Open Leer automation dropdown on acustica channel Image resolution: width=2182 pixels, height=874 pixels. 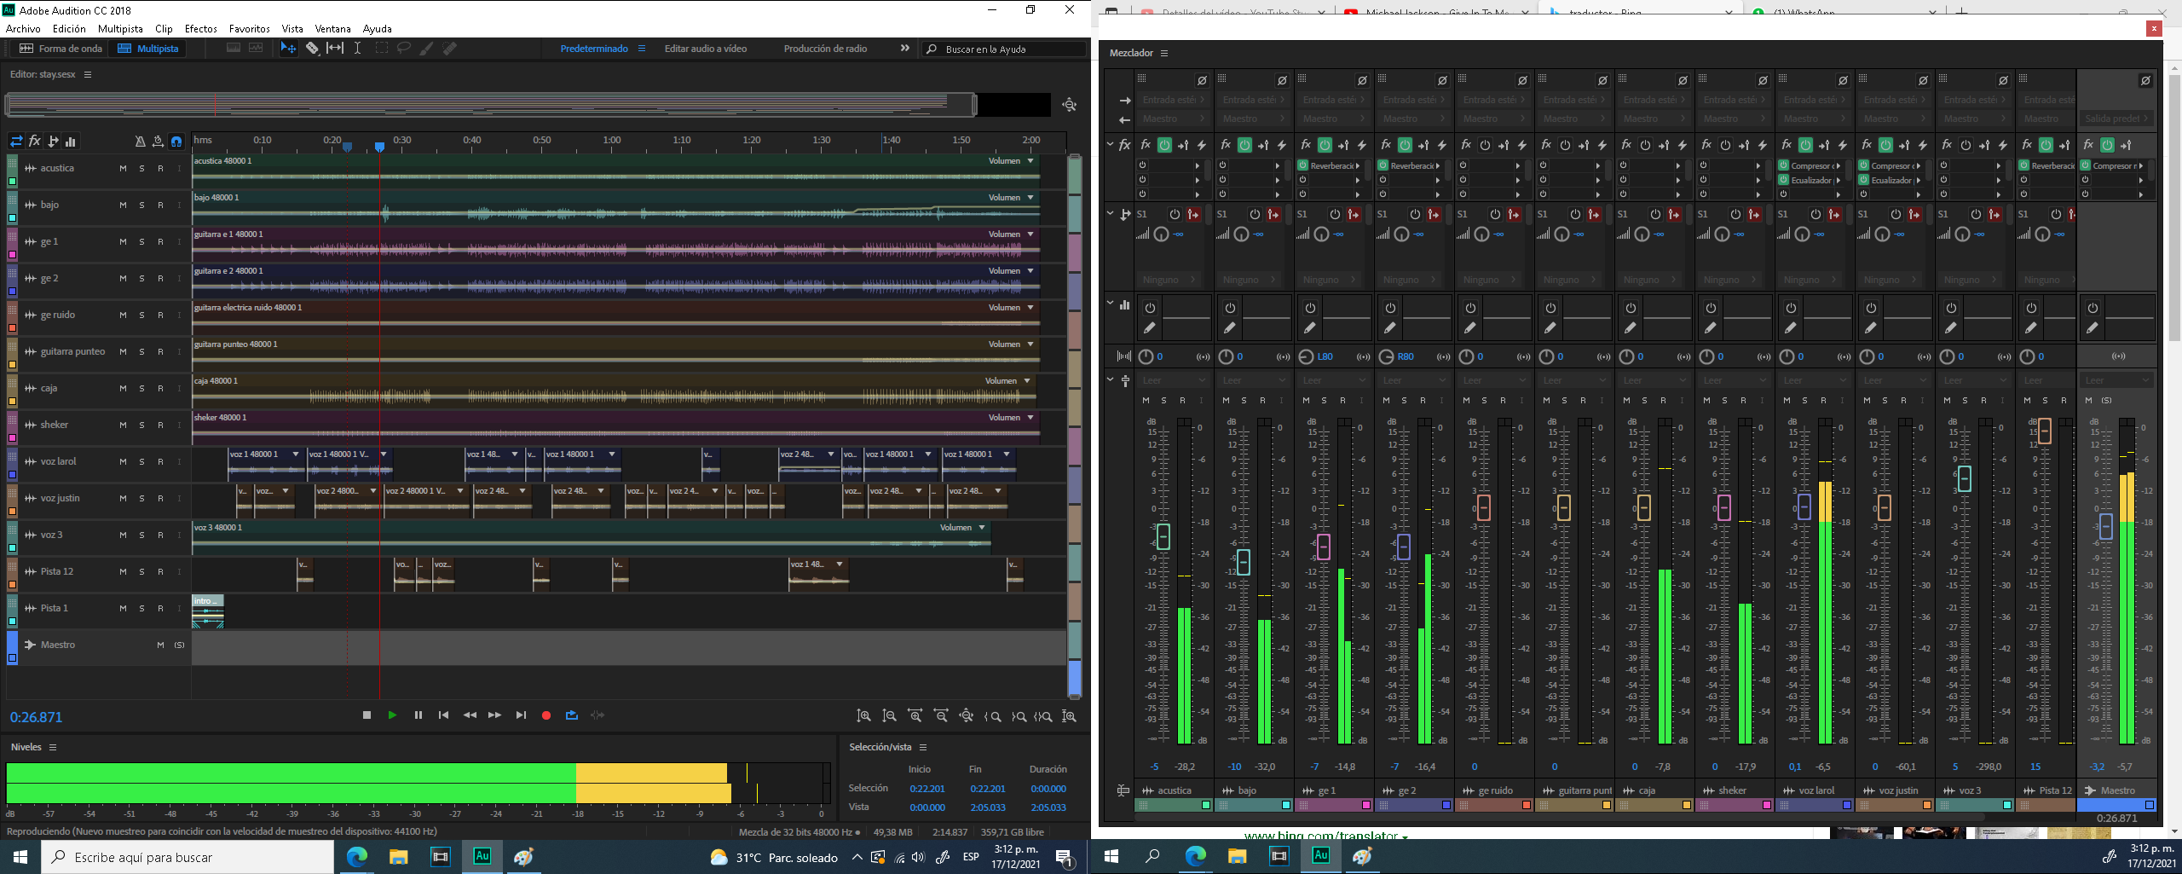[x=1175, y=380]
